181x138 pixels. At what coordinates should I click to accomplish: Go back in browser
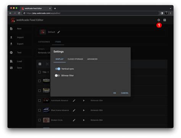[10, 13]
